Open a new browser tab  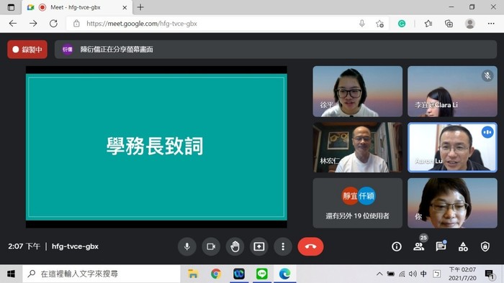(x=140, y=7)
